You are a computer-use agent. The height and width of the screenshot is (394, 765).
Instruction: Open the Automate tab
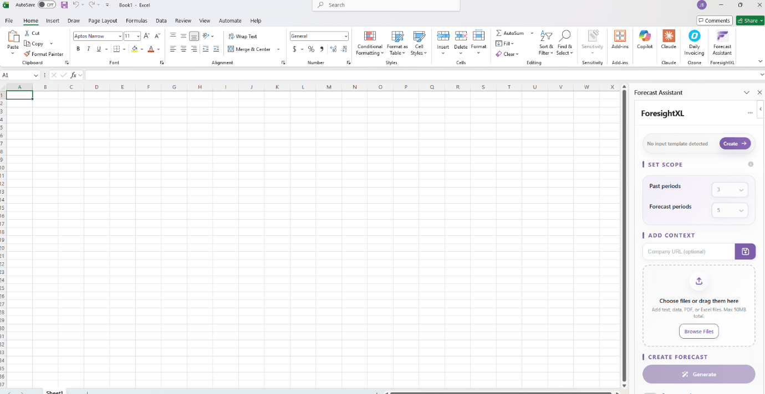coord(230,20)
